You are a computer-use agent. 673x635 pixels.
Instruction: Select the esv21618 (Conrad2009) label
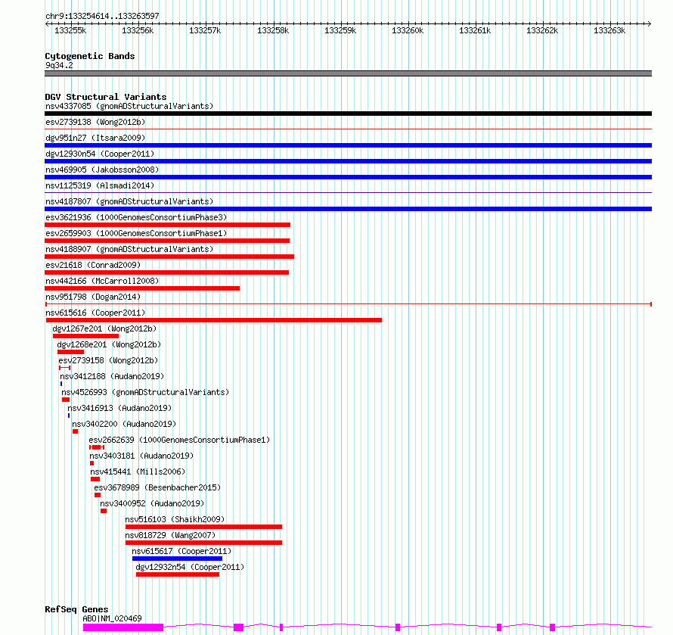93,265
